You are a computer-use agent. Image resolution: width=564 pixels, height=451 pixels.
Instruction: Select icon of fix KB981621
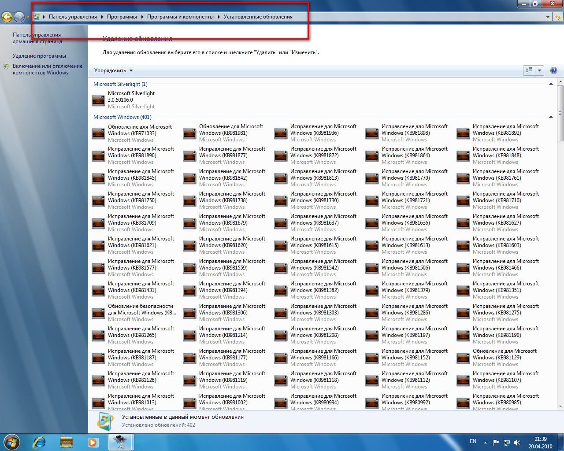[x=98, y=246]
